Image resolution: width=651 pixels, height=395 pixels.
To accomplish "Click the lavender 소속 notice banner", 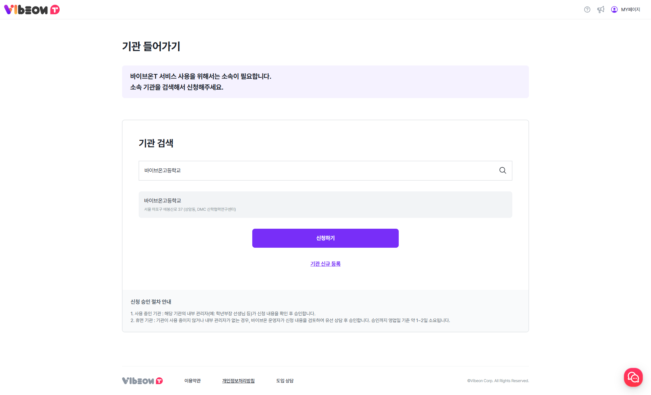I will click(x=325, y=82).
